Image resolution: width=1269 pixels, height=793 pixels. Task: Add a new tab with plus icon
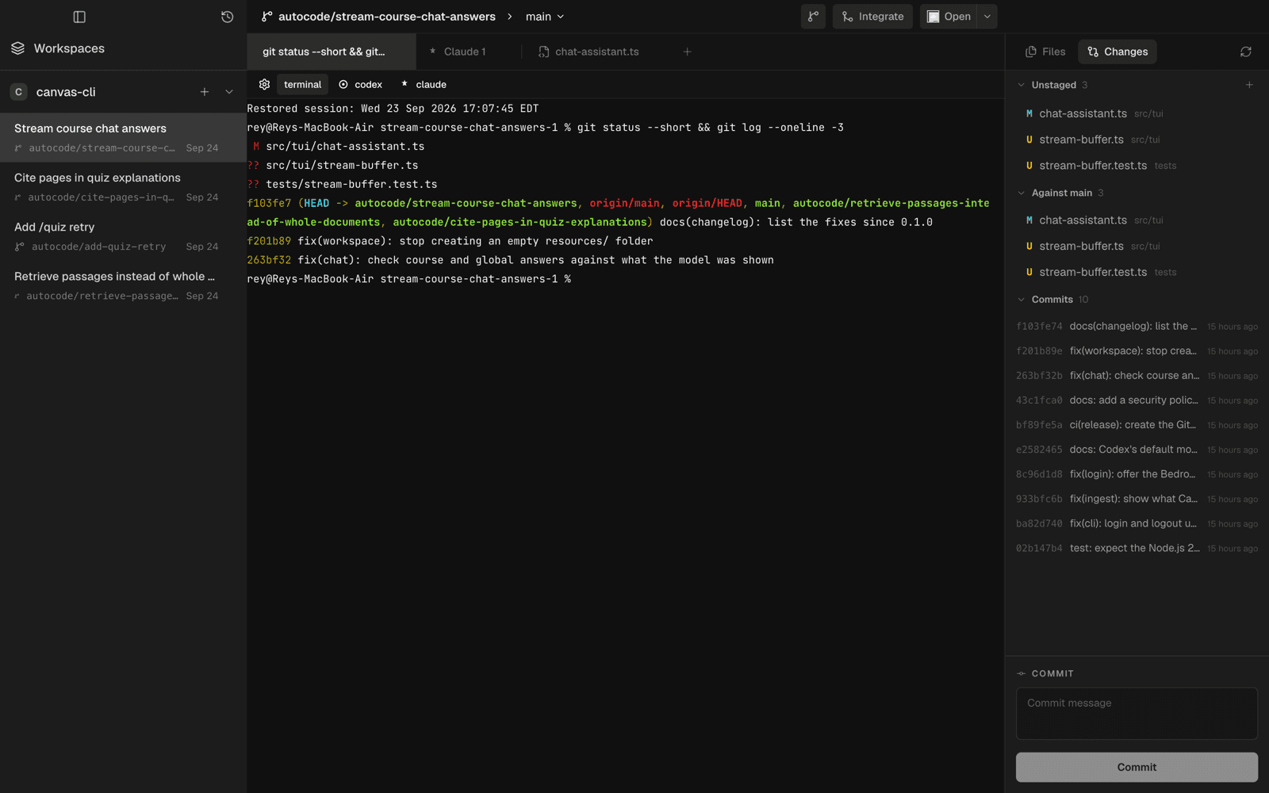pos(687,52)
